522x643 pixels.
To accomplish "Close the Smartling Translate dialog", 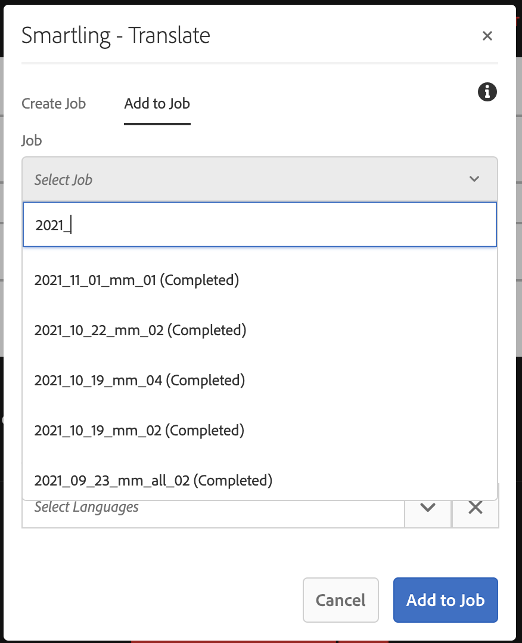I will 487,36.
